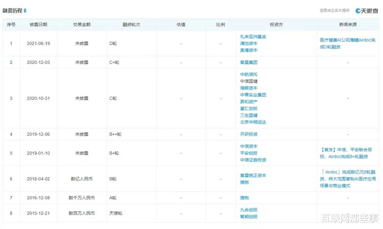Click the 中航信托 investor link
Screen dimensions: 383x229
[249, 74]
